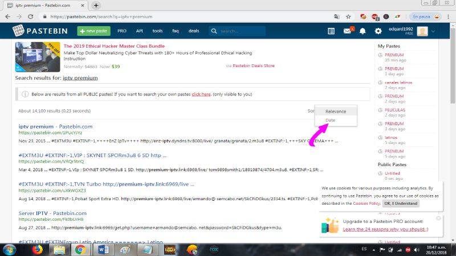Screen dimensions: 456x256
Task: Follow the 'click here' own pastes link
Action: [201, 94]
